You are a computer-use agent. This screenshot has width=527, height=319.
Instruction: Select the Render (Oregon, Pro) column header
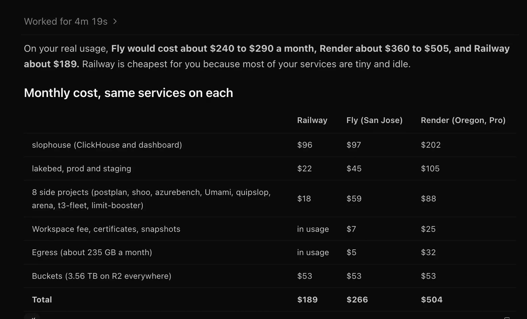463,120
